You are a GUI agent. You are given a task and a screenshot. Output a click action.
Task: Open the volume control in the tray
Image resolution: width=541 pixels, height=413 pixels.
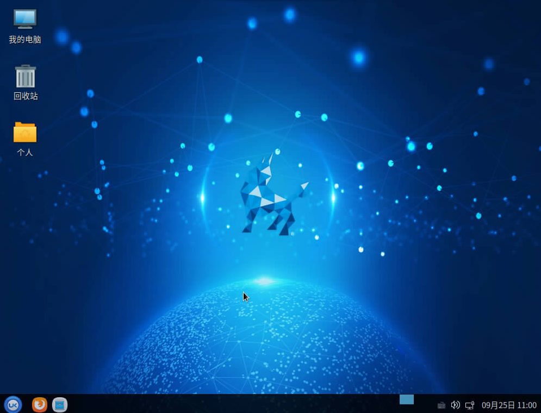(x=456, y=405)
